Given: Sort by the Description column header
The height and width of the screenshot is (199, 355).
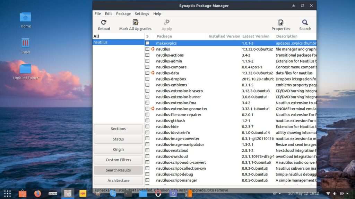Looking at the screenshot, I should tap(287, 36).
